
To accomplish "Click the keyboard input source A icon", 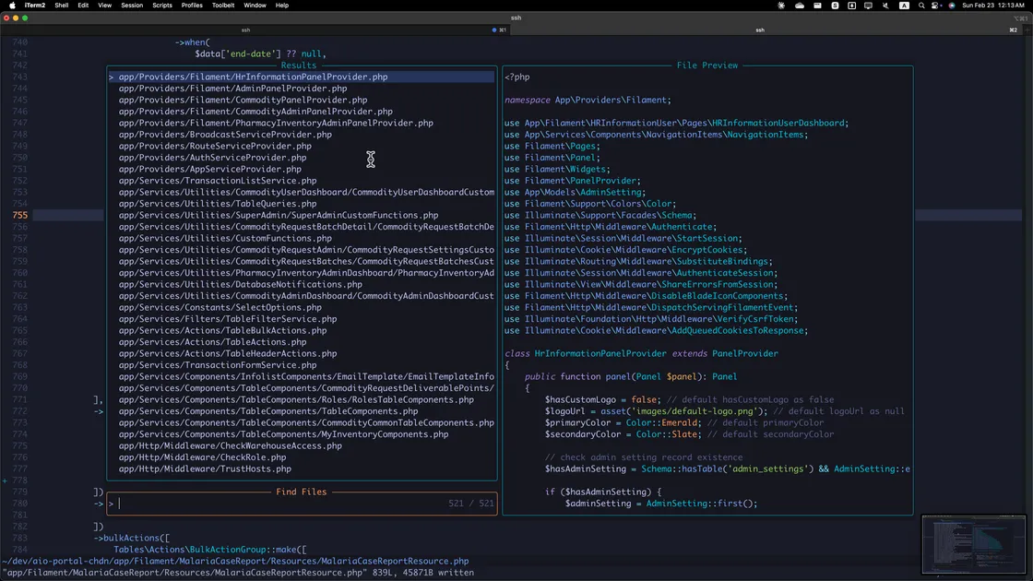I will (904, 6).
